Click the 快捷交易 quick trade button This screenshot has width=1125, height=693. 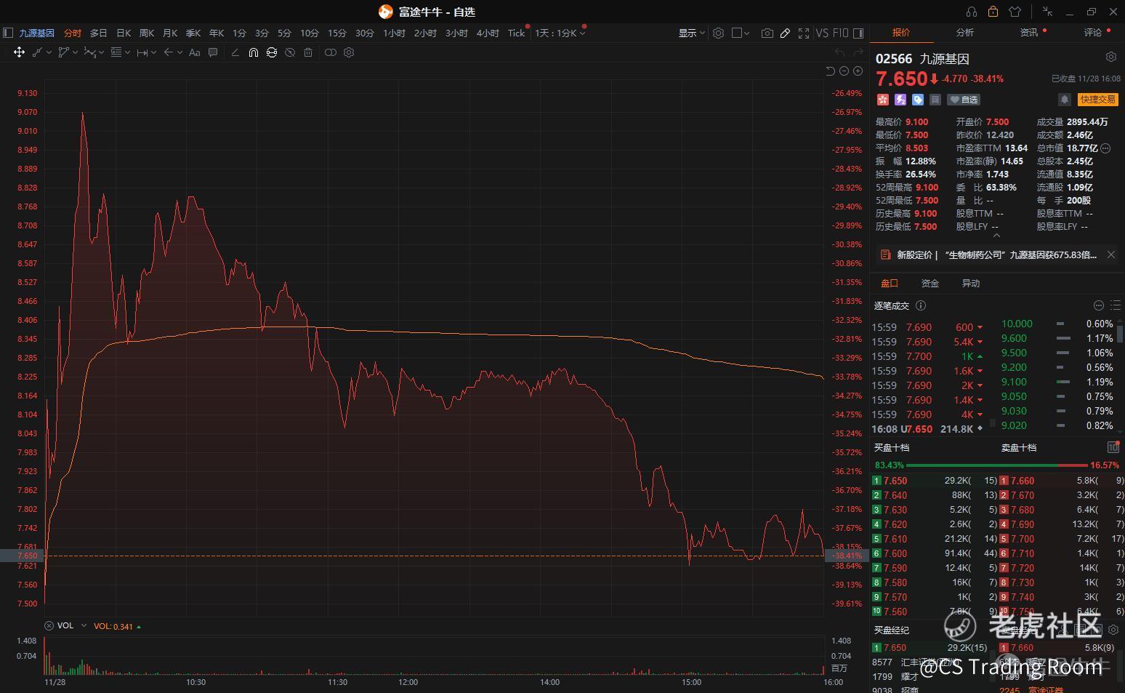coord(1097,100)
